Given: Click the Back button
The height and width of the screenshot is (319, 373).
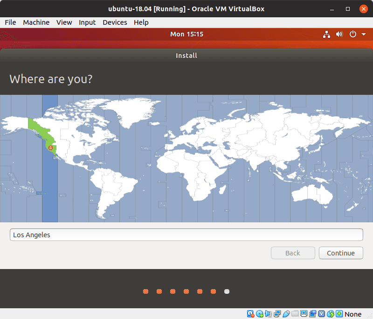Looking at the screenshot, I should click(293, 253).
